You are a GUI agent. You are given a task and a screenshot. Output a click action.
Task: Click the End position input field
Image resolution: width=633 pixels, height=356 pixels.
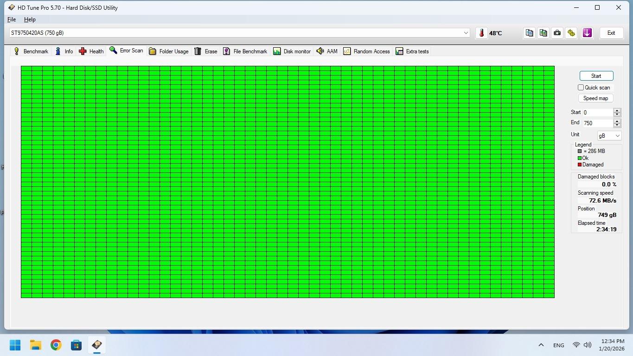pos(598,123)
